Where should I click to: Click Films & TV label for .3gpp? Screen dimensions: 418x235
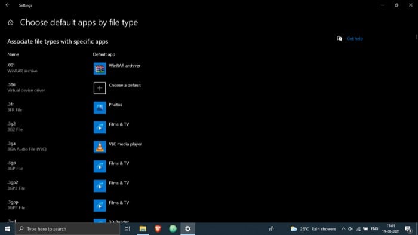tap(119, 203)
